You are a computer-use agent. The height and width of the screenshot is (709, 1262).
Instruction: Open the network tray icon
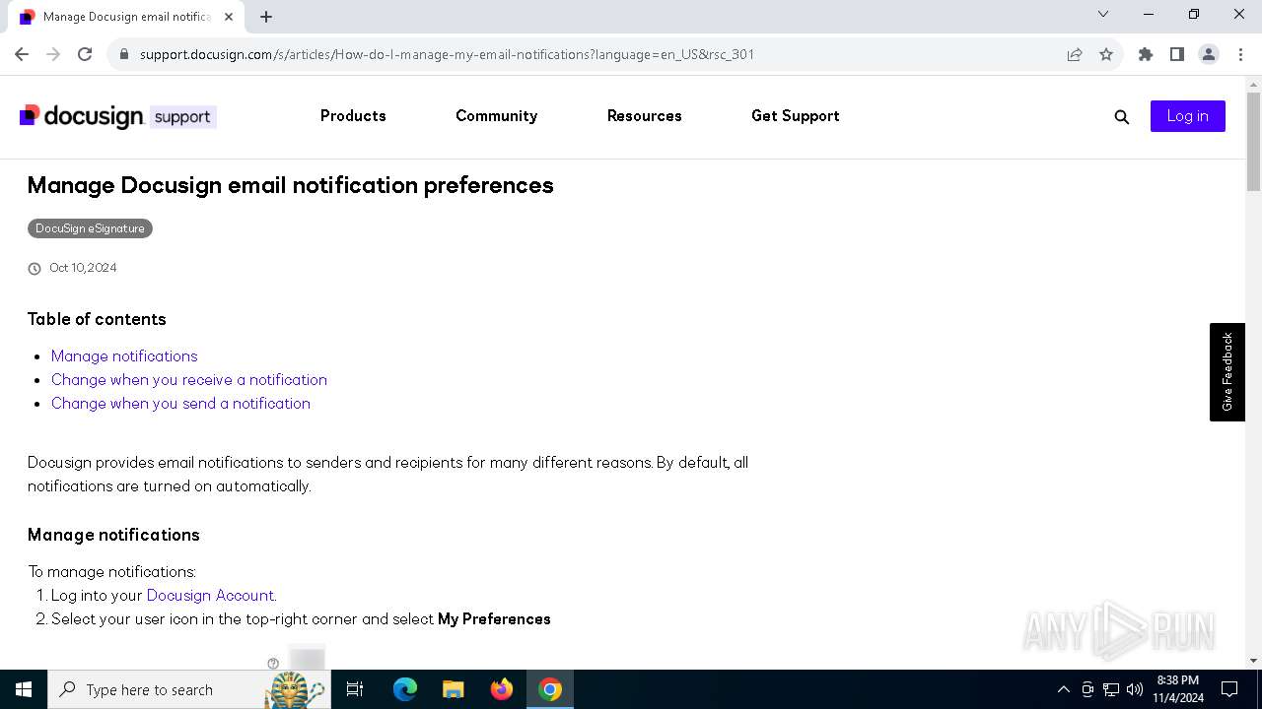tap(1111, 689)
